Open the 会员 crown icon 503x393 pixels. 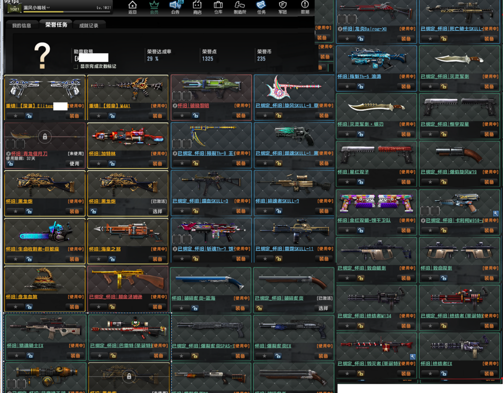click(154, 7)
